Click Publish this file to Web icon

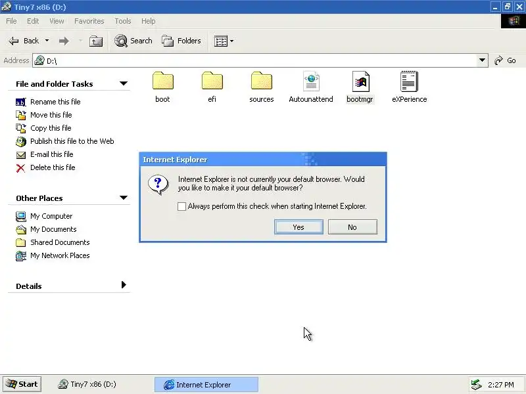pos(20,141)
